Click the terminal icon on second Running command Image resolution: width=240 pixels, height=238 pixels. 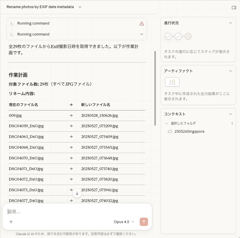(12, 34)
